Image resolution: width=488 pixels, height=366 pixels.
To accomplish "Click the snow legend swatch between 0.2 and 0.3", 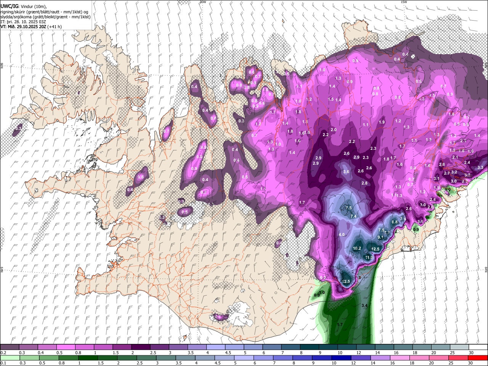I will pyautogui.click(x=10, y=347).
